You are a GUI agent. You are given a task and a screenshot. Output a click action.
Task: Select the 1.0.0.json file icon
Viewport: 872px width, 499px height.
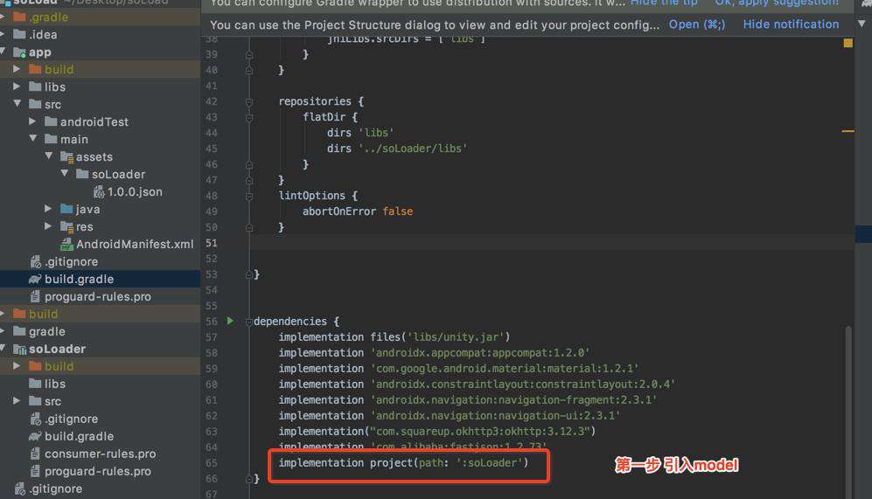tap(99, 191)
